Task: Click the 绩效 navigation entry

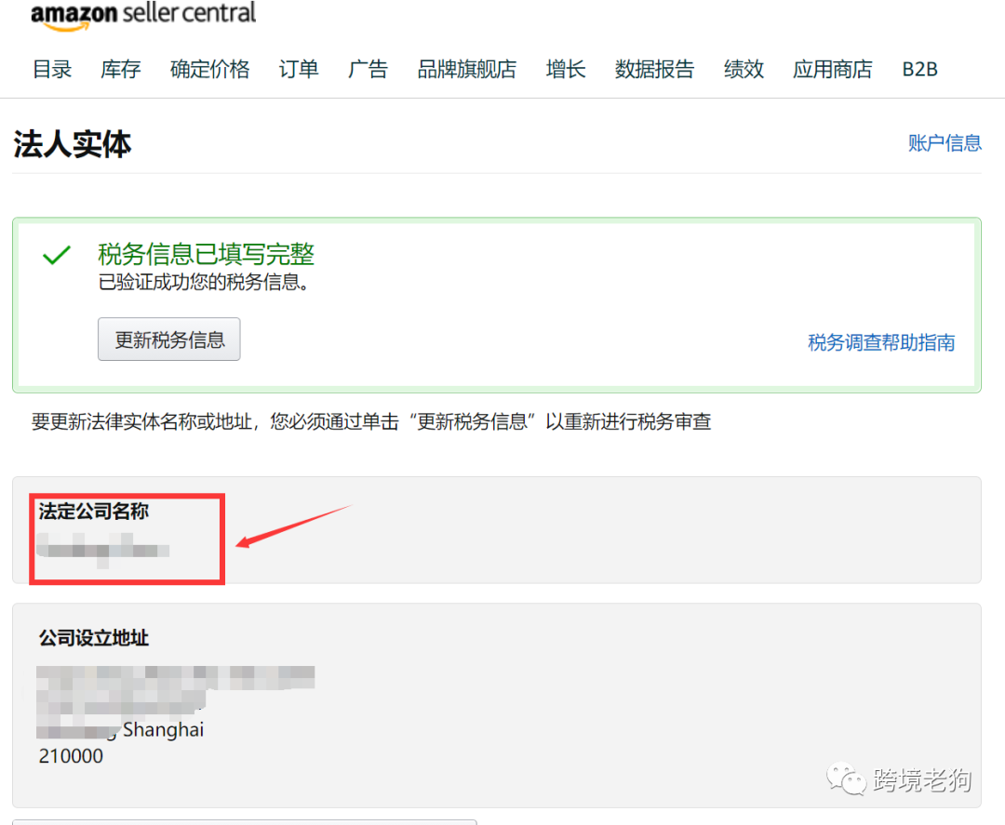Action: pos(743,69)
